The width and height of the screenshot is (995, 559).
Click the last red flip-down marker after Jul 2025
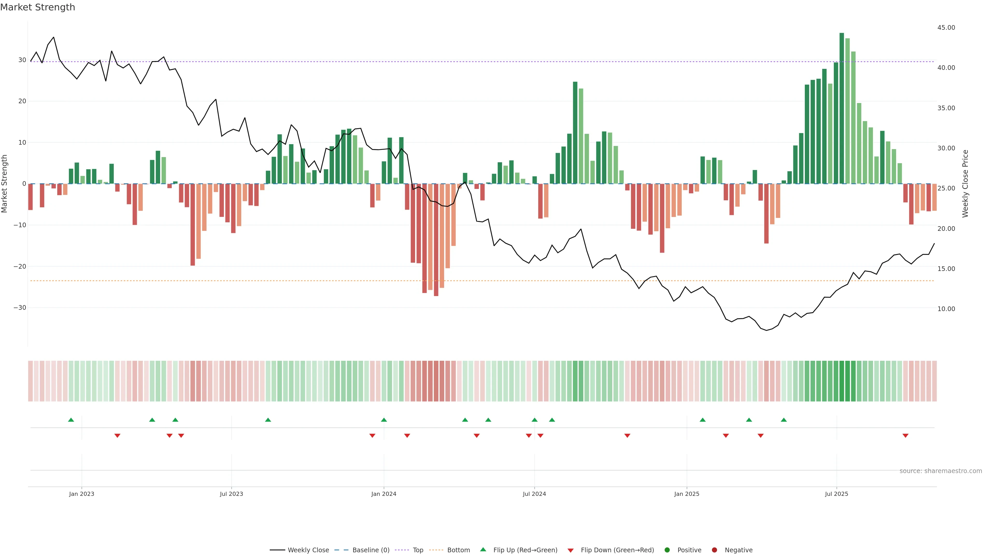point(905,436)
